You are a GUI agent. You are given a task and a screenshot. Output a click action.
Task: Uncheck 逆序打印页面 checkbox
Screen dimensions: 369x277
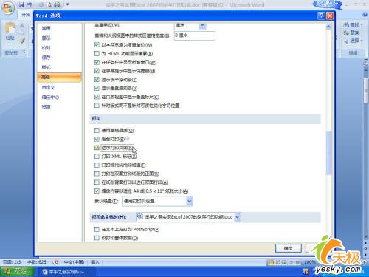[97, 148]
